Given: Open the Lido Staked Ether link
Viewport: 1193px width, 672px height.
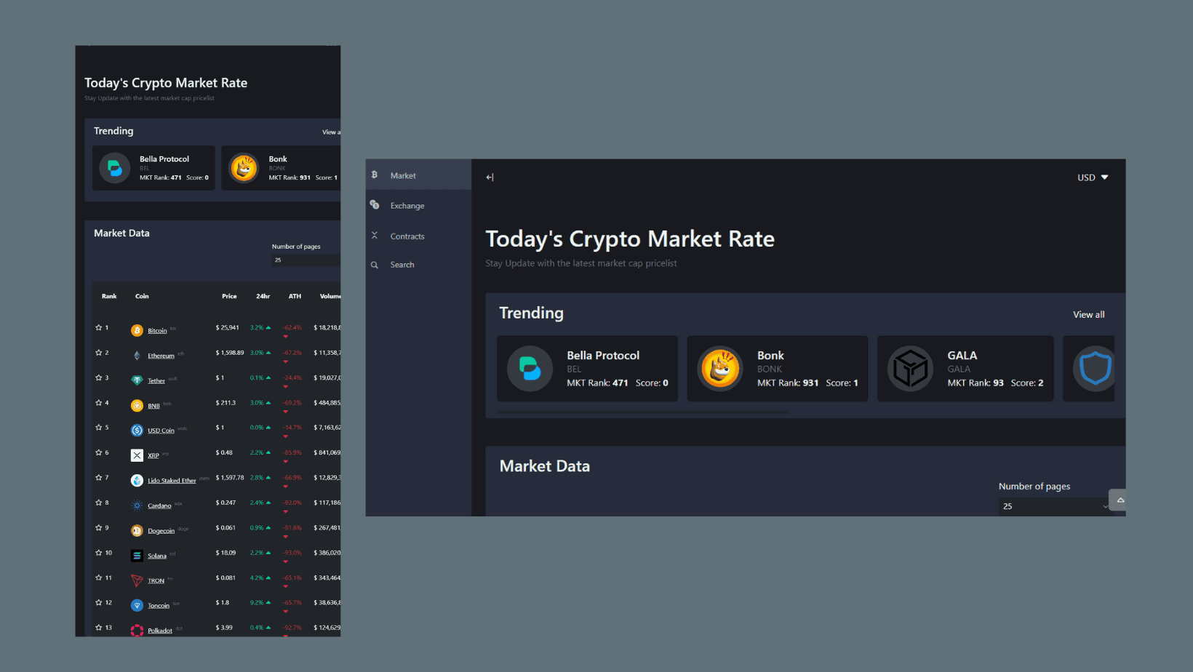Looking at the screenshot, I should [172, 481].
